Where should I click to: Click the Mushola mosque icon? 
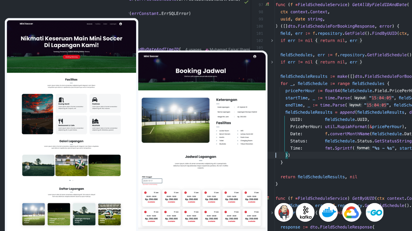coord(95,121)
